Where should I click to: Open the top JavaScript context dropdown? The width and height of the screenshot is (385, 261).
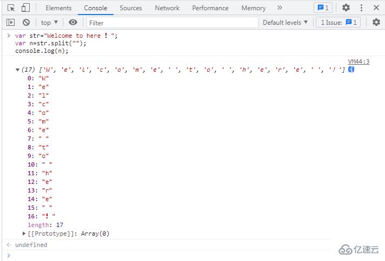tap(49, 22)
